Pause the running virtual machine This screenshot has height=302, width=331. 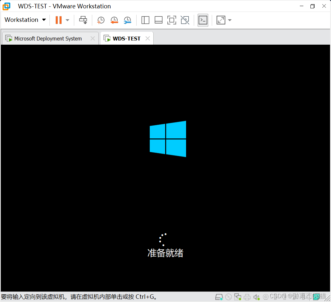click(58, 20)
